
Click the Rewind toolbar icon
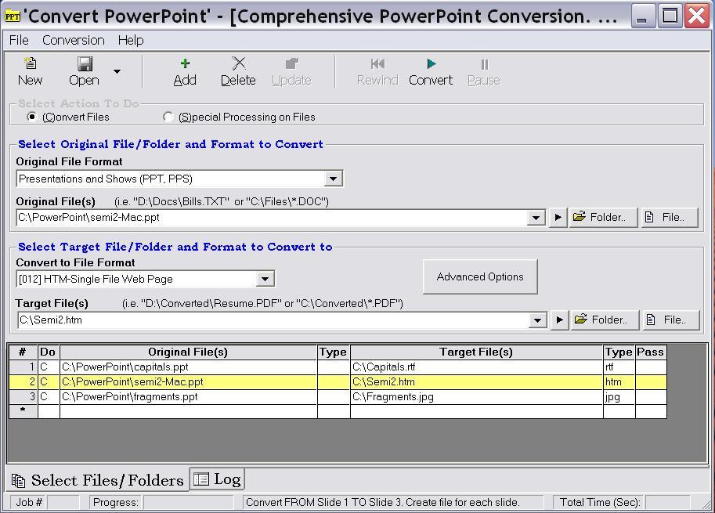(x=377, y=63)
